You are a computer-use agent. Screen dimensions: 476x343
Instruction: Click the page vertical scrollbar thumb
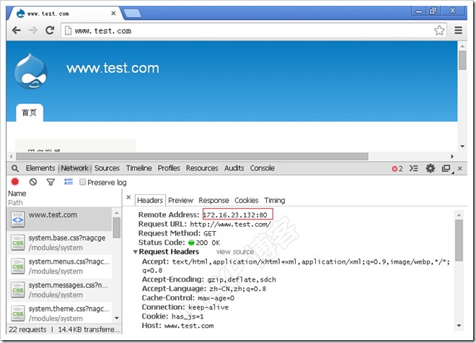coord(462,60)
